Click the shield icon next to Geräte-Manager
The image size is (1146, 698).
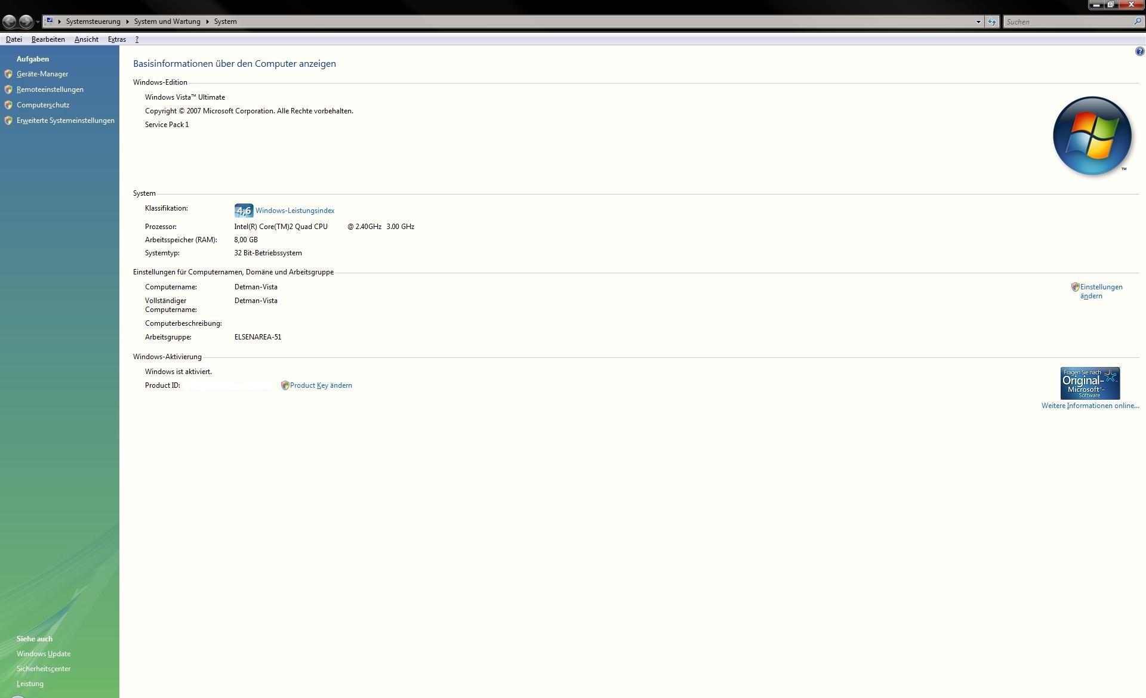[8, 74]
